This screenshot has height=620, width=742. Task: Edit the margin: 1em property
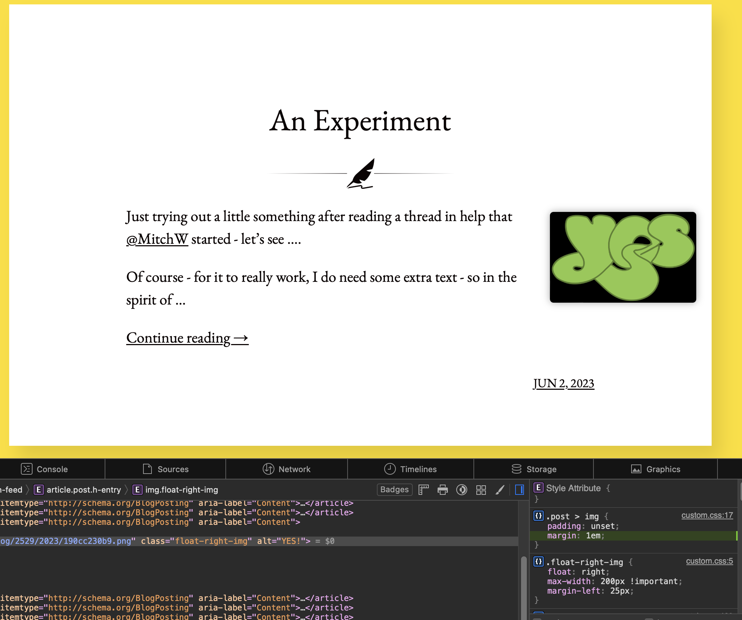576,535
